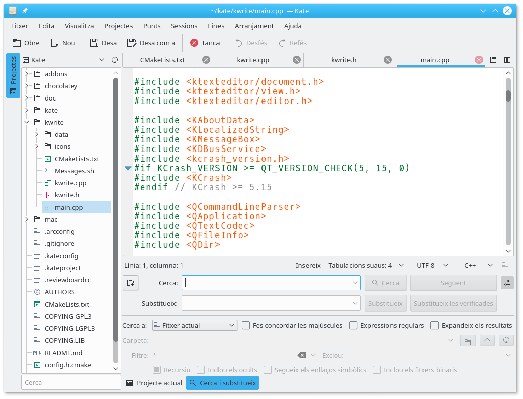Open the UTF-8 encoding dropdown
This screenshot has height=399, width=523.
(x=430, y=265)
